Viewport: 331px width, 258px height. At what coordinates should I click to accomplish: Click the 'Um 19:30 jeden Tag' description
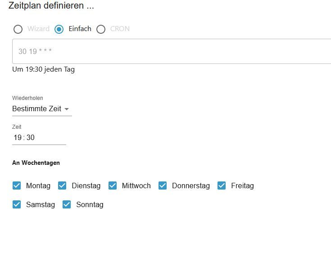point(43,69)
